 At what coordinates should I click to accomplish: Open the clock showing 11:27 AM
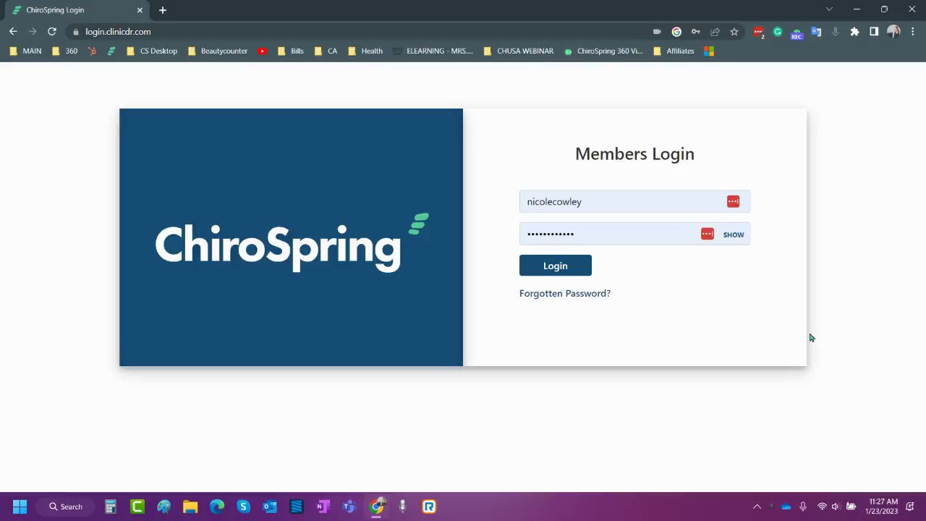tap(883, 507)
